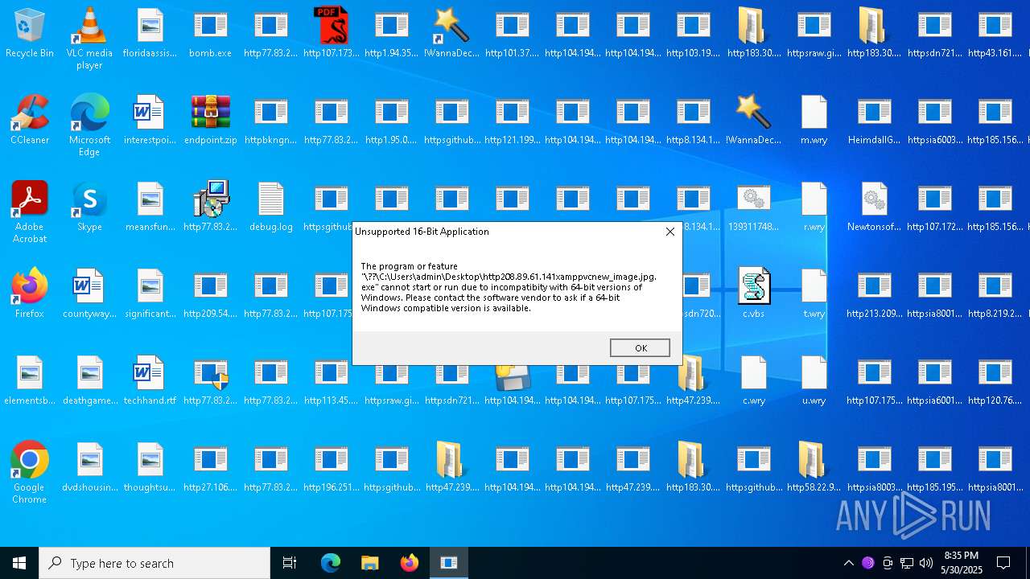Image resolution: width=1030 pixels, height=579 pixels.
Task: Select the http209.54... desktop icon
Action: click(x=210, y=294)
